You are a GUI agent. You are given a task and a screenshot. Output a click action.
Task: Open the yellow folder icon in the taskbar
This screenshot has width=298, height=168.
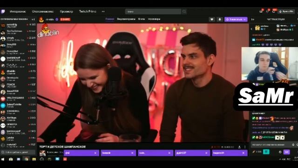point(34,159)
